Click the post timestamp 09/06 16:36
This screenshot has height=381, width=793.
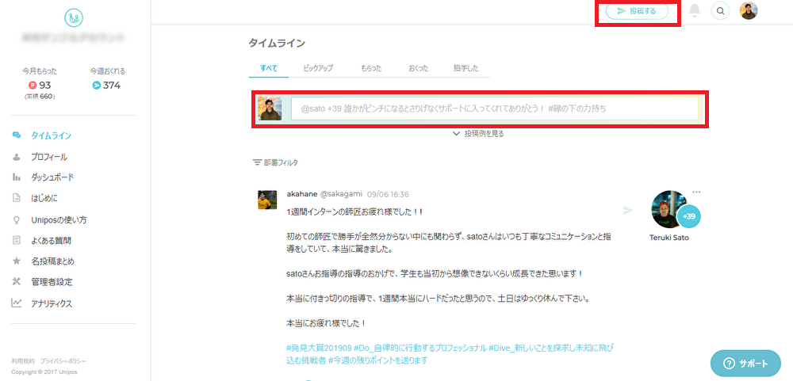point(389,194)
